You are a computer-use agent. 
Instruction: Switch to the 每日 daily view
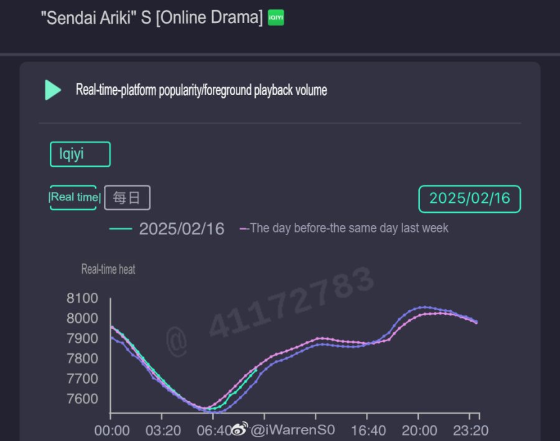coord(127,198)
